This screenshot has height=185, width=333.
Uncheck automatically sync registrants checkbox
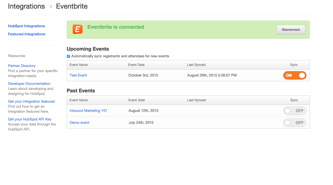click(x=68, y=56)
